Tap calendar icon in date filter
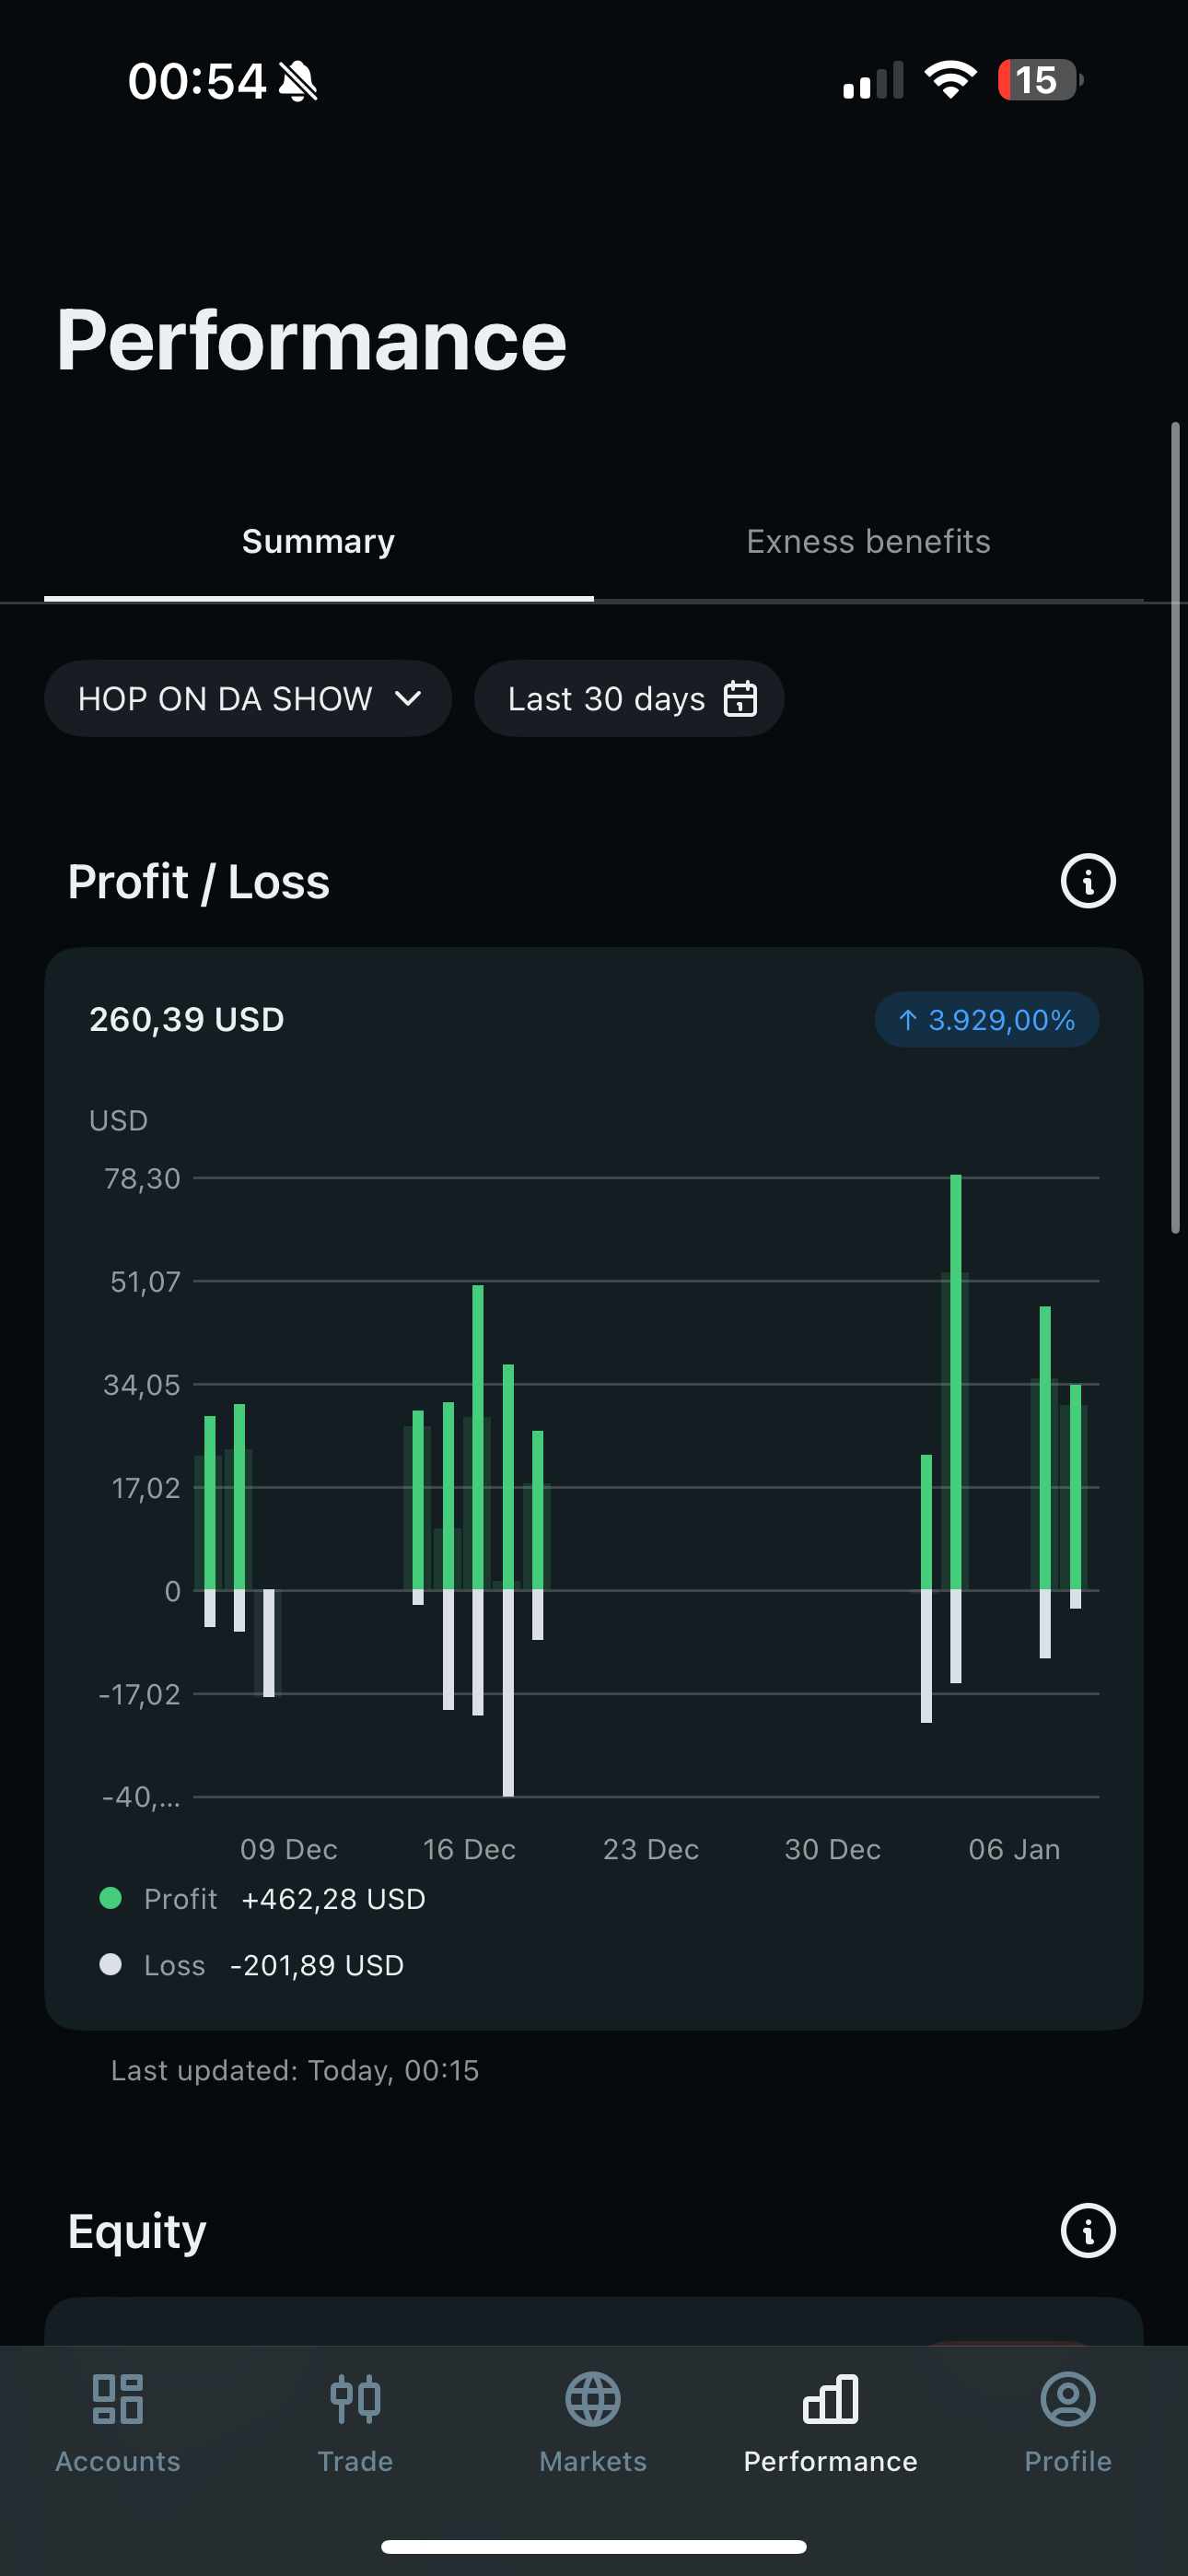Screen dimensions: 1188x2576 740,698
